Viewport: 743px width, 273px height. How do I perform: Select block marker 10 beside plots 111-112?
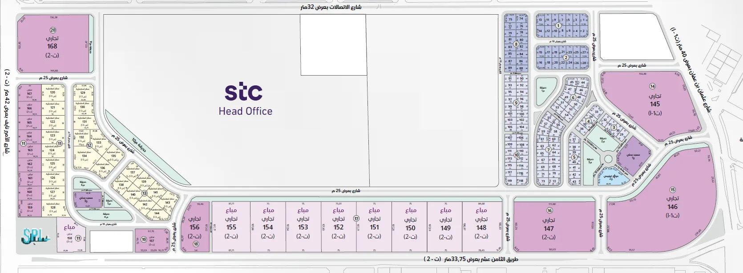point(516,155)
